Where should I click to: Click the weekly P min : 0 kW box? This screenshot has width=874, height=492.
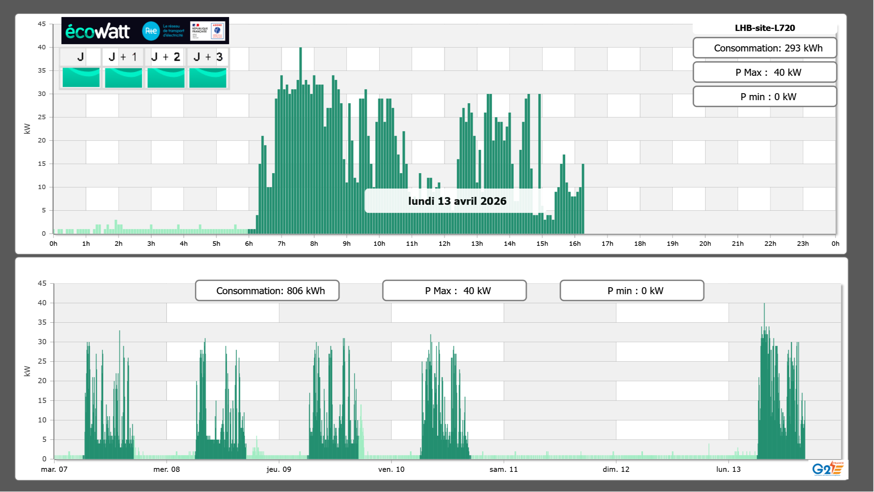[x=632, y=291]
